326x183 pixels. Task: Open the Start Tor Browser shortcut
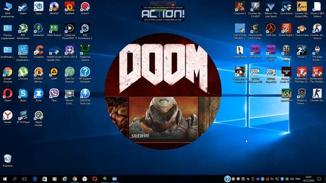[x=70, y=75]
